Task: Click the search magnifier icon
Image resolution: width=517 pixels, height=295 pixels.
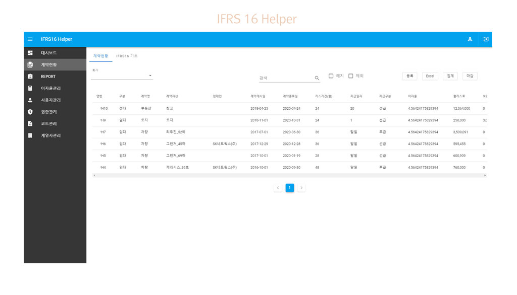Action: (317, 78)
